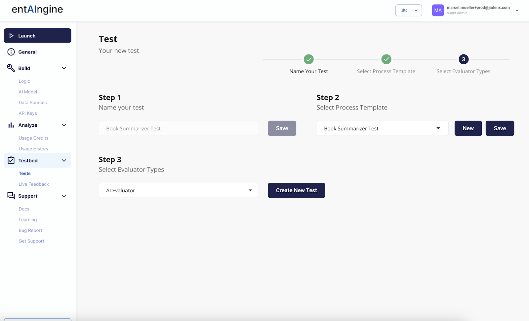This screenshot has height=321, width=529.
Task: Click the Build wrench icon
Action: tap(11, 68)
